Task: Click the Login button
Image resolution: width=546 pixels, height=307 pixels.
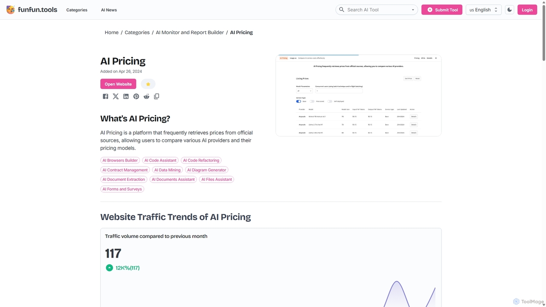Action: point(527,10)
